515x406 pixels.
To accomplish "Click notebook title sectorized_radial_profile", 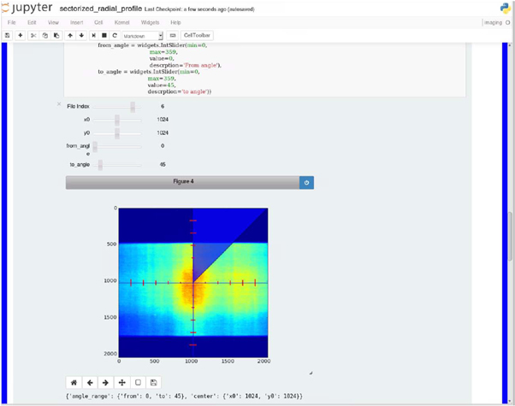I will [100, 9].
